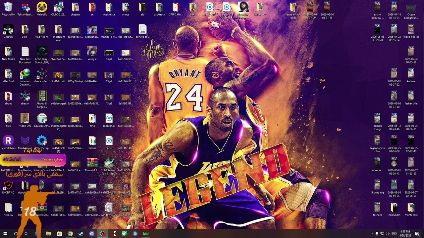
Task: Select the kobeeeez desktop file
Action: point(260,9)
